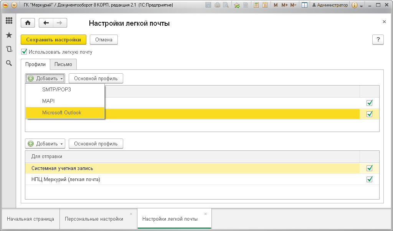Select Системная учетная запись row
393x231 pixels.
click(193, 168)
